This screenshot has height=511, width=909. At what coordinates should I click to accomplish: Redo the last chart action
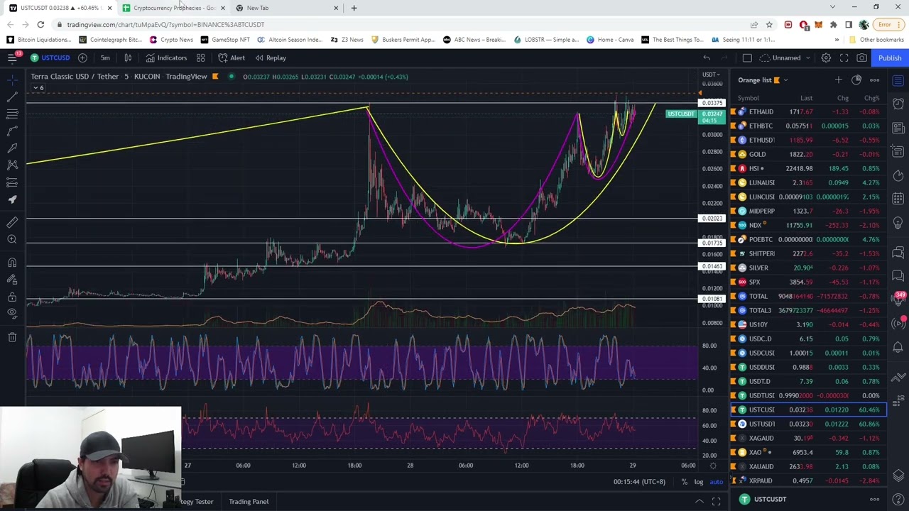point(726,57)
